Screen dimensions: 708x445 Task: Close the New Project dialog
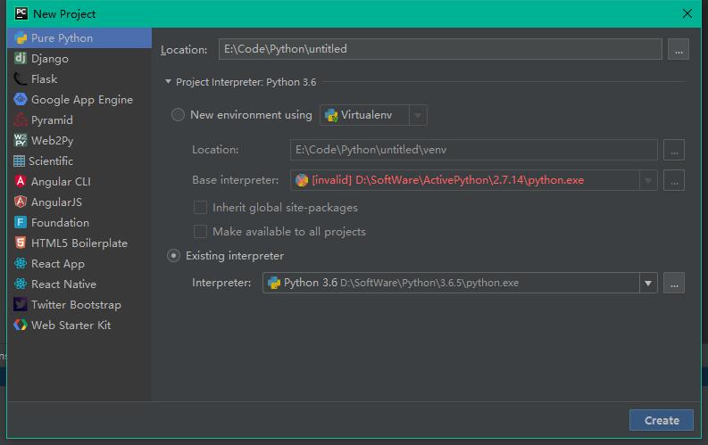[x=687, y=13]
